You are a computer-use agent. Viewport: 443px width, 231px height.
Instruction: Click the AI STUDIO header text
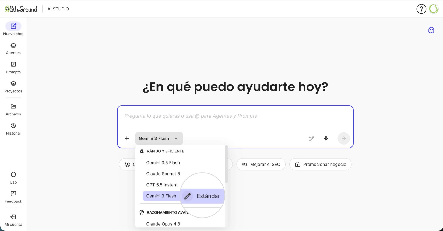[x=58, y=9]
